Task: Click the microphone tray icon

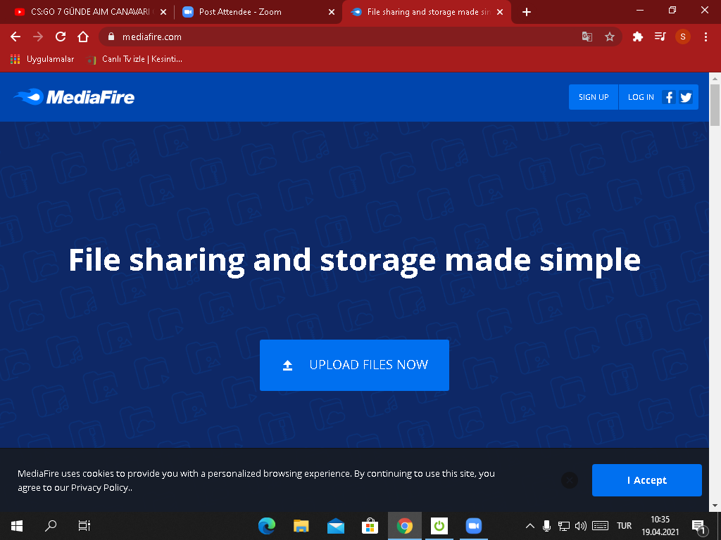Action: [546, 526]
